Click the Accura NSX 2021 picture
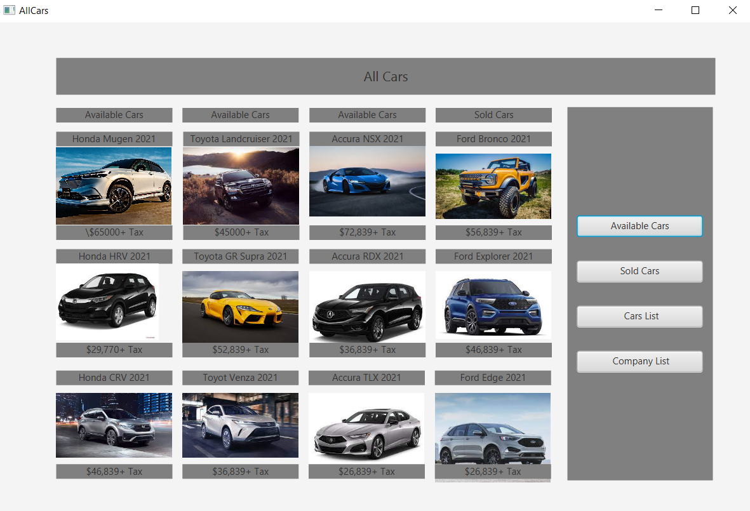This screenshot has height=511, width=750. point(367,180)
